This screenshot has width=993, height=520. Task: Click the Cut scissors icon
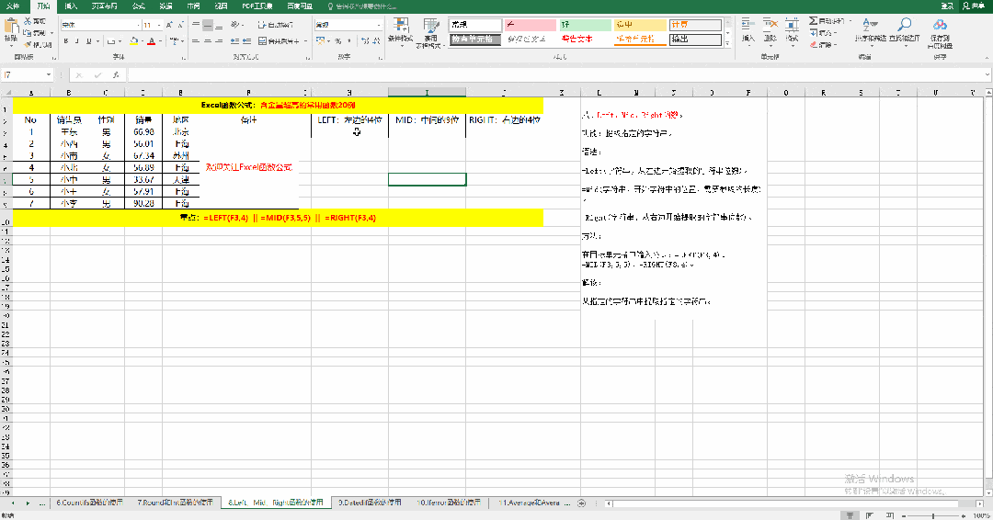click(x=28, y=21)
